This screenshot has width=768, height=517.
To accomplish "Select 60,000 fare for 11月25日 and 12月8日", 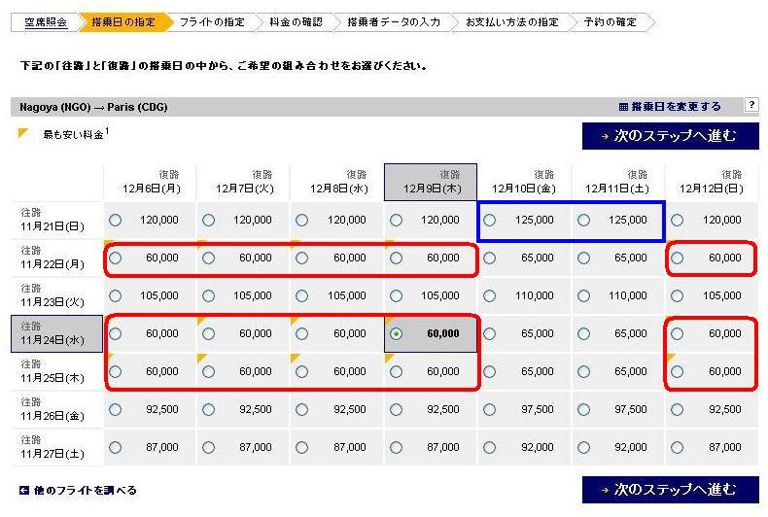I will [x=302, y=371].
